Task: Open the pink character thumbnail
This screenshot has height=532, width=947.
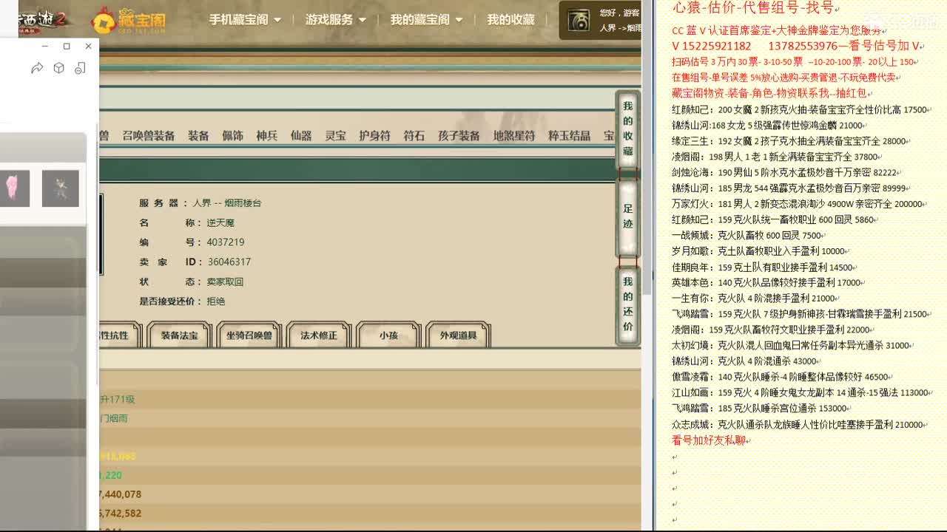Action: coord(14,188)
